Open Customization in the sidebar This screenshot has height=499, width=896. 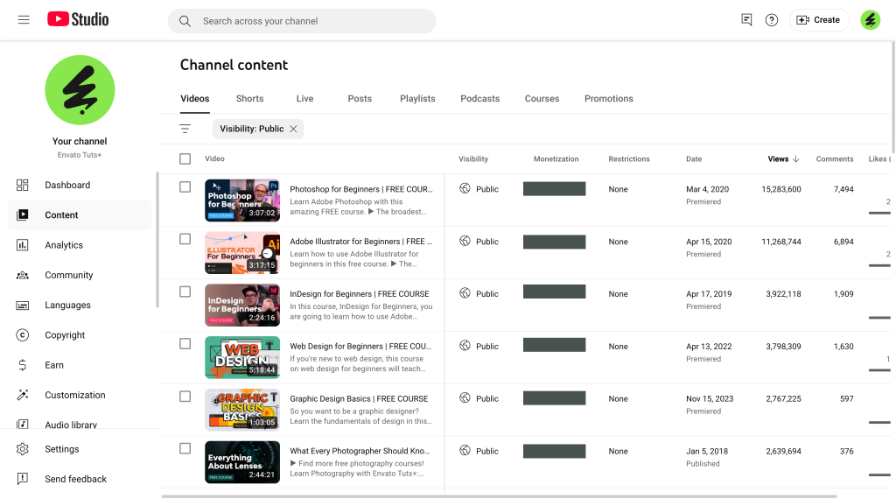point(80,395)
